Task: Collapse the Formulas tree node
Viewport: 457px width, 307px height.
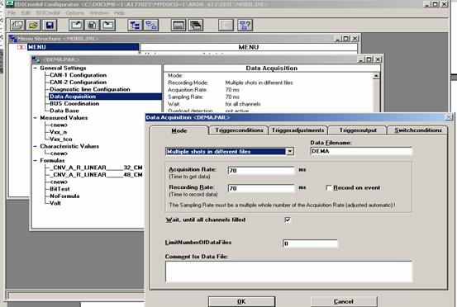Action: [36, 161]
